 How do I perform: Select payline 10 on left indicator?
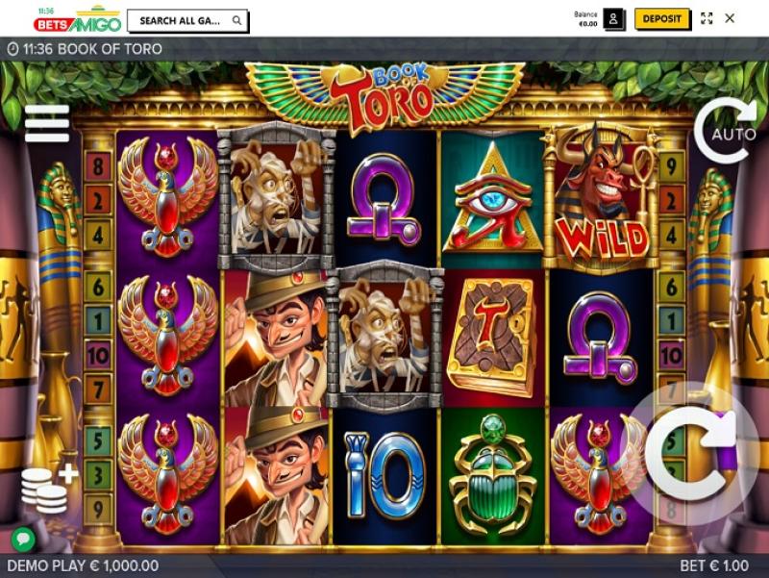(98, 355)
